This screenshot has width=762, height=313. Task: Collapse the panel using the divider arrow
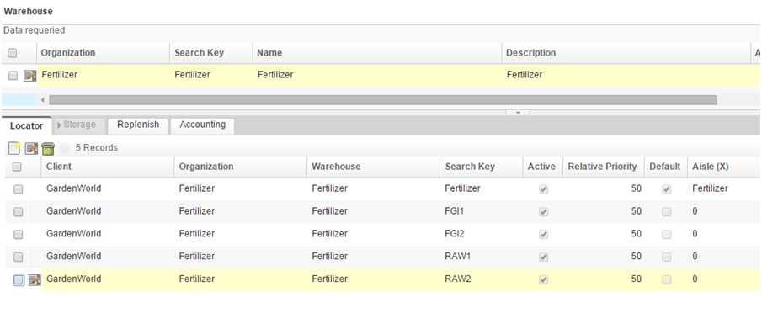click(518, 112)
